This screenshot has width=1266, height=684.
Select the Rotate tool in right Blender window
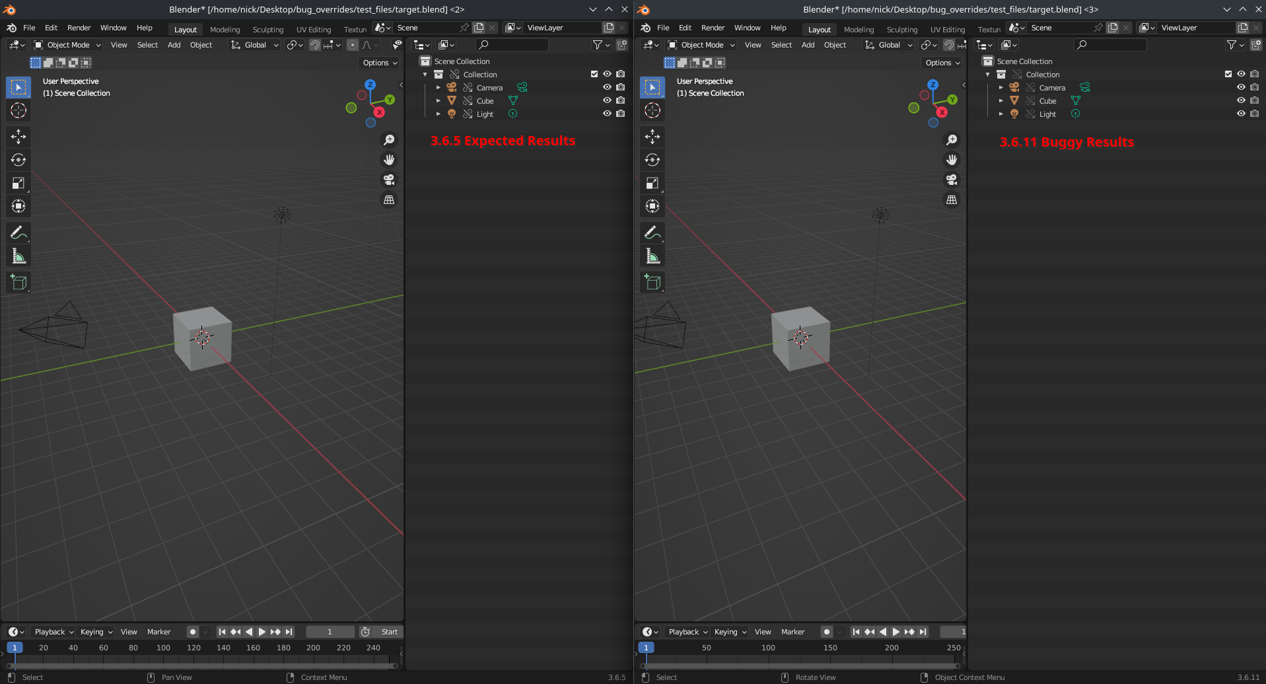point(652,160)
